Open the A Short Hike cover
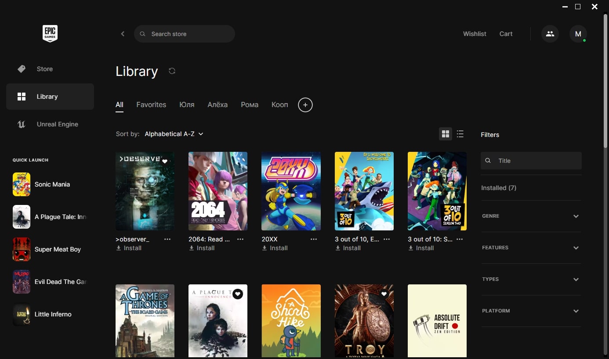The width and height of the screenshot is (609, 359). (291, 321)
